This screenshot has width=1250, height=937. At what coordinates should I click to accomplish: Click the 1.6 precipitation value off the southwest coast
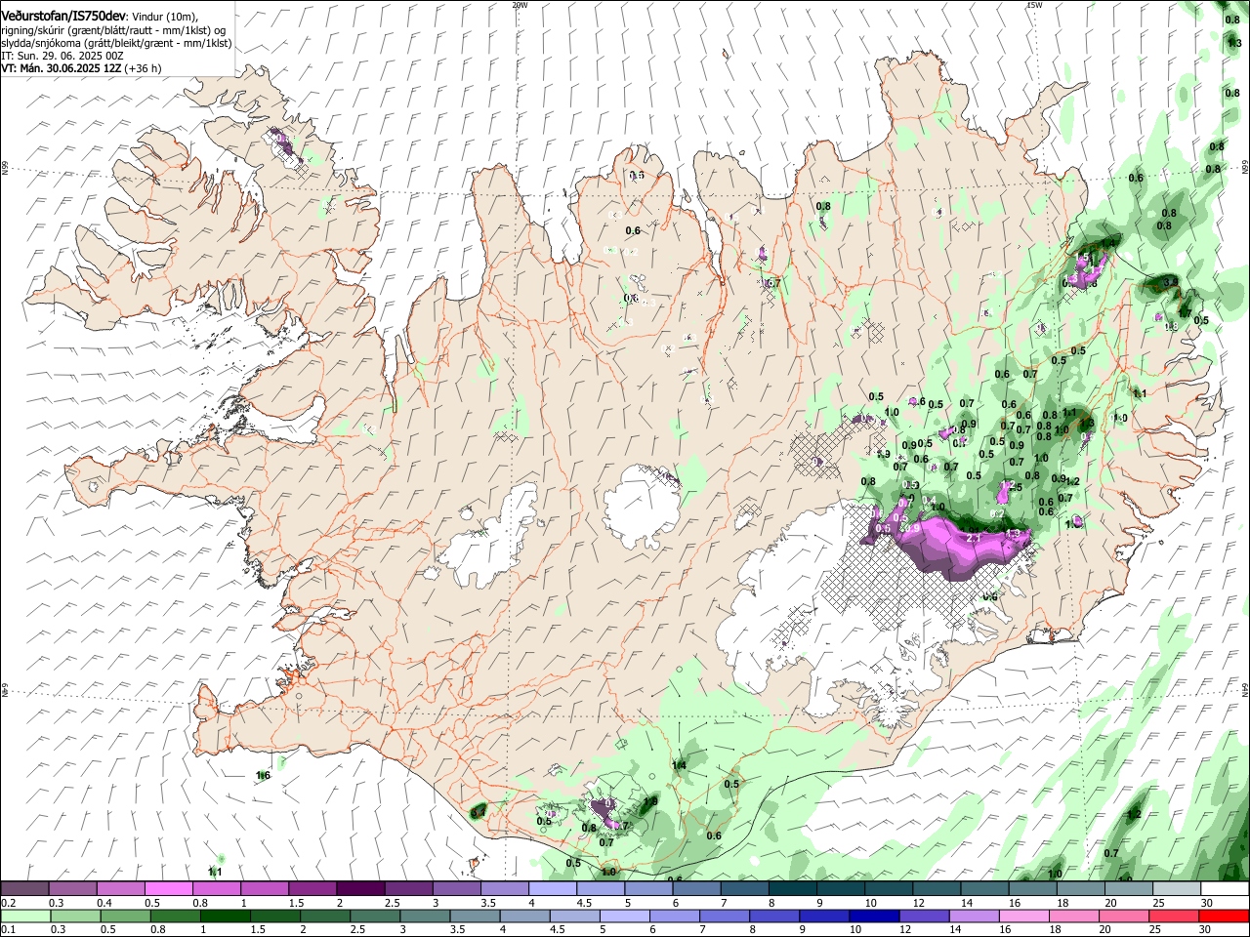pyautogui.click(x=263, y=776)
